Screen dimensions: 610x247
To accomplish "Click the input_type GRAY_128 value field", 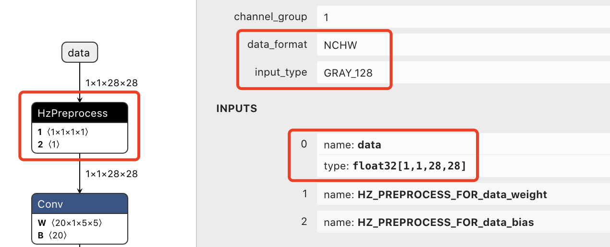I will click(x=353, y=73).
